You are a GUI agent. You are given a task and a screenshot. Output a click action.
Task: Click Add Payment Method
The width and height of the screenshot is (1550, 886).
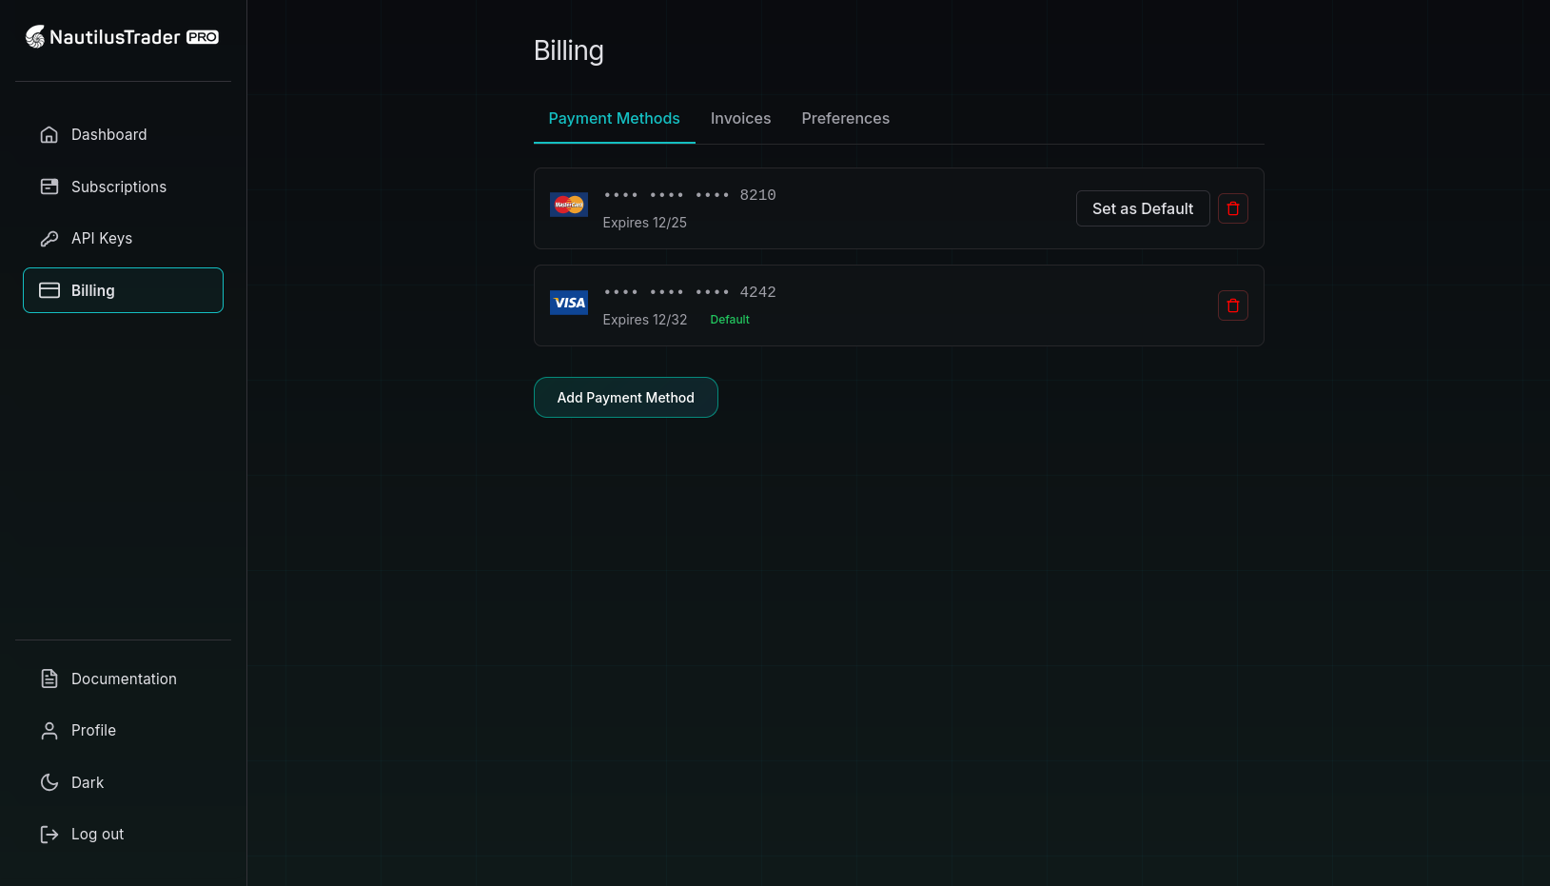pyautogui.click(x=625, y=397)
